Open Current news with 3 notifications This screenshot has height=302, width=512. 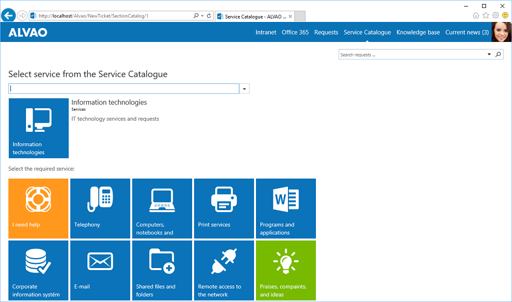pos(467,32)
